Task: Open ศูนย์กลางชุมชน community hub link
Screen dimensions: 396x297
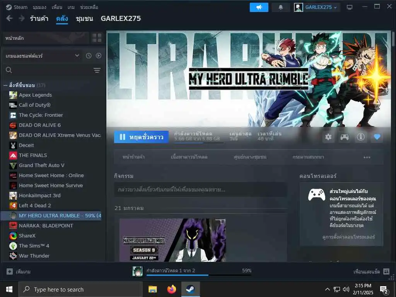Action: [250, 157]
